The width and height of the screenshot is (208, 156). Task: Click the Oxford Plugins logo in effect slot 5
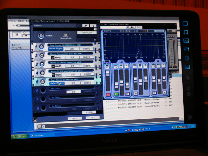coord(57,84)
